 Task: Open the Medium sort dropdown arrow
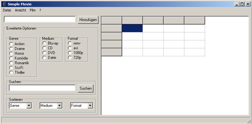click(59, 106)
